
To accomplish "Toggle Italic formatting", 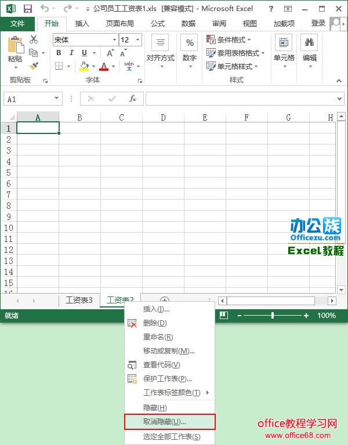I will point(71,53).
